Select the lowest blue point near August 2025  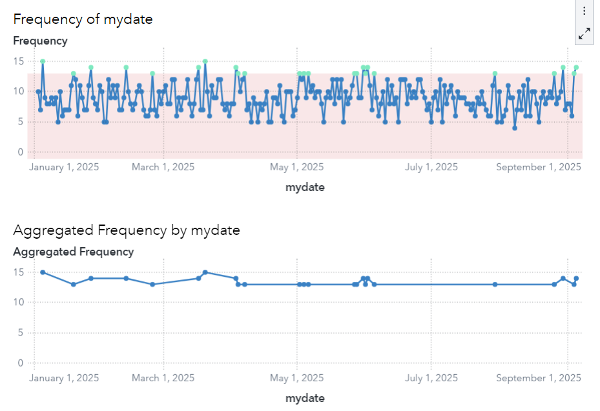coord(515,128)
